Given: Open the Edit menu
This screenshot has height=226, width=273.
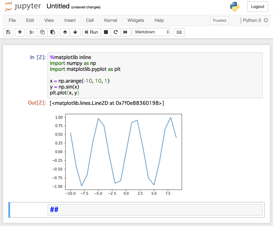Looking at the screenshot, I should point(30,20).
